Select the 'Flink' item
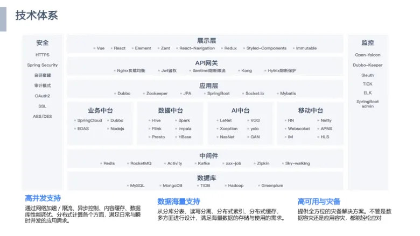This screenshot has width=420, height=236. 157,128
